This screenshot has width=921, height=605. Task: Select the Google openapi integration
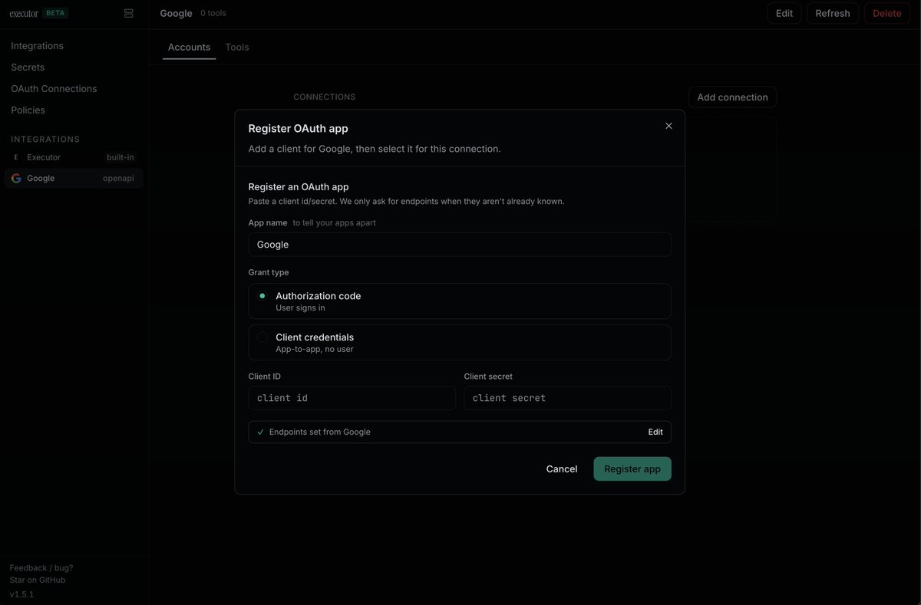pyautogui.click(x=74, y=178)
